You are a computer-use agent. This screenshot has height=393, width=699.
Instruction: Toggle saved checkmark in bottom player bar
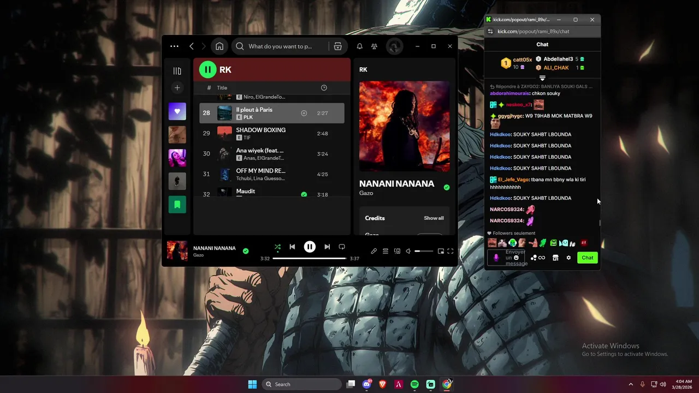point(246,251)
